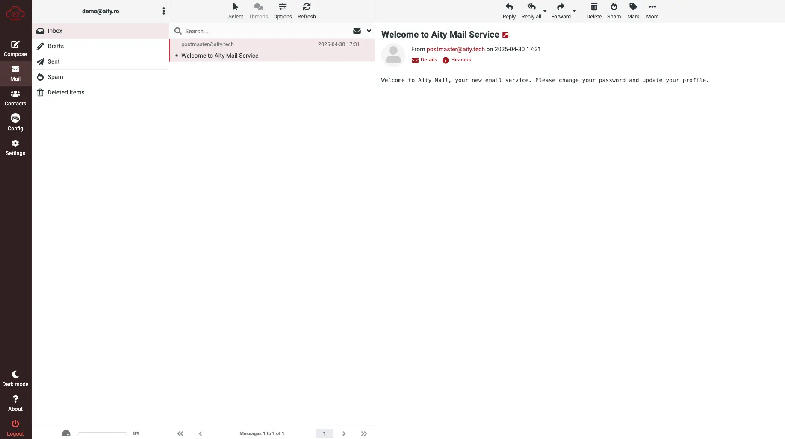This screenshot has height=439, width=785.
Task: Click the demo@aity.ro account name
Action: (100, 11)
